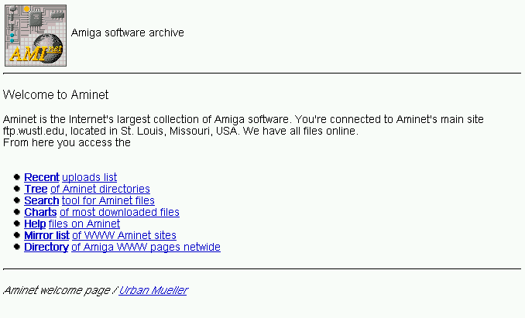The width and height of the screenshot is (525, 318).
Task: Click the "uploads list" link
Action: pyautogui.click(x=89, y=177)
